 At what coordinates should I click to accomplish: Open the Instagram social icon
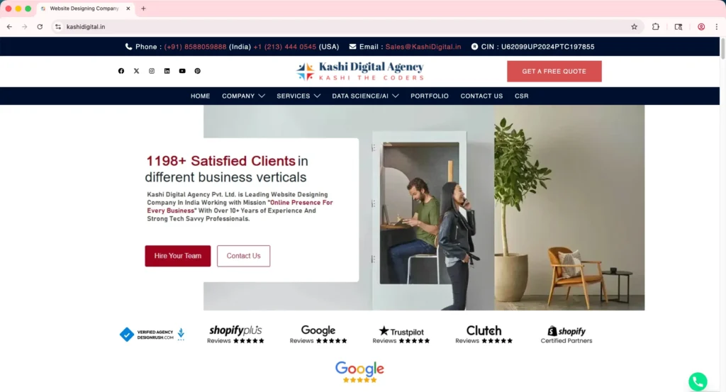(x=152, y=71)
